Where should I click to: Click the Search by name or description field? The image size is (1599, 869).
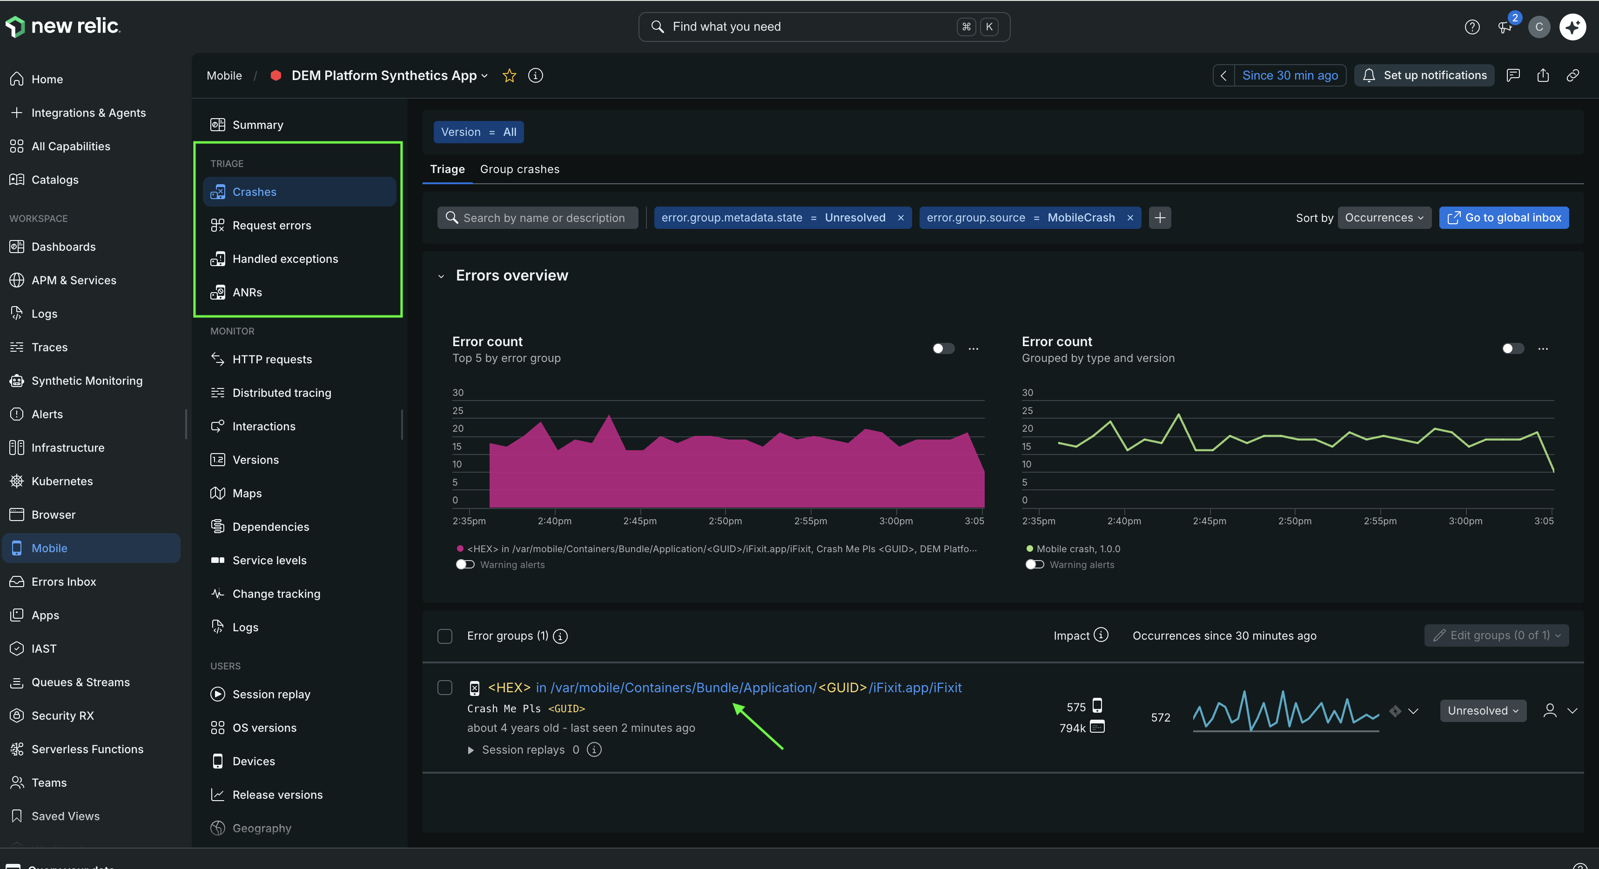point(537,218)
